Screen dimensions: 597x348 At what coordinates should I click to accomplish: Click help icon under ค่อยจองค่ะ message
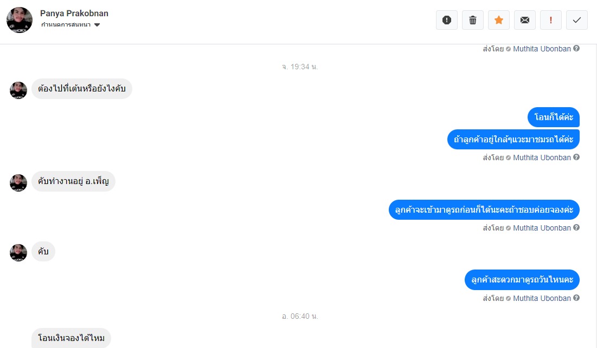pyautogui.click(x=576, y=227)
